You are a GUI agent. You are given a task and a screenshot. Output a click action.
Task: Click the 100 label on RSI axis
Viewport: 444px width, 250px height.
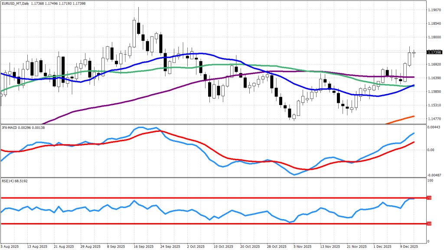point(431,179)
